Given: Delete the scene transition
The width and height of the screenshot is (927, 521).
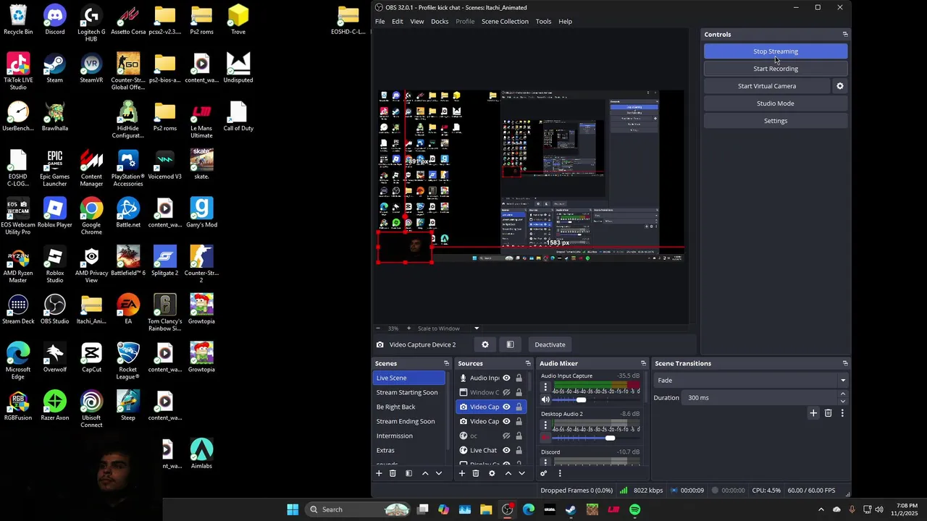Looking at the screenshot, I should [x=829, y=413].
